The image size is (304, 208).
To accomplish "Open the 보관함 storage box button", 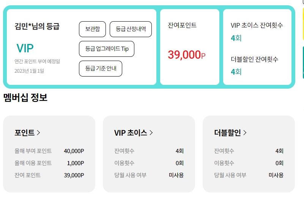I will [93, 29].
